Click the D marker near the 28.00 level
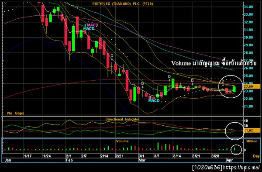Screen dimensions: 262x172 [x=112, y=55]
